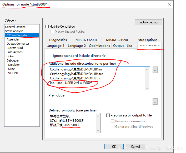This screenshot has height=153, width=186.
Task: Click the DEMO\USER directory line
Action: pos(75,78)
